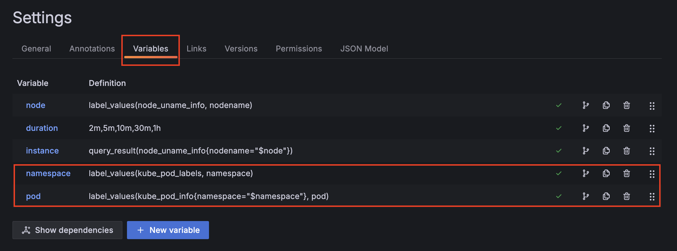Switch to the JSON Model tab

point(364,49)
